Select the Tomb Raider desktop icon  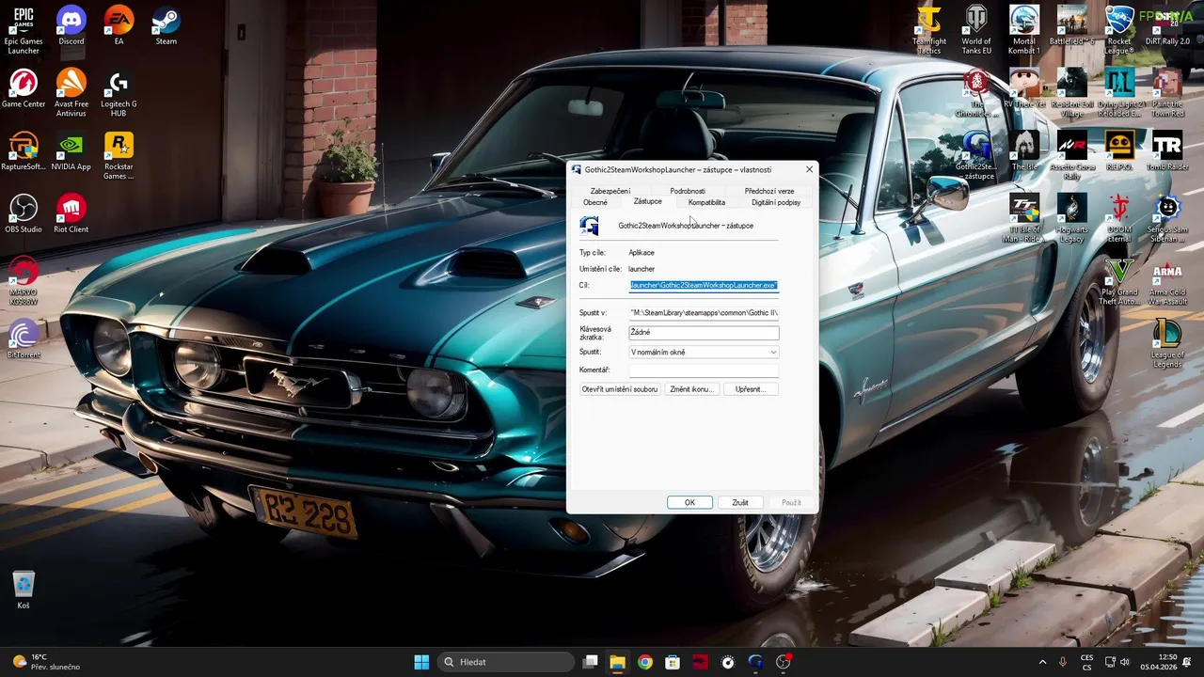(1167, 151)
